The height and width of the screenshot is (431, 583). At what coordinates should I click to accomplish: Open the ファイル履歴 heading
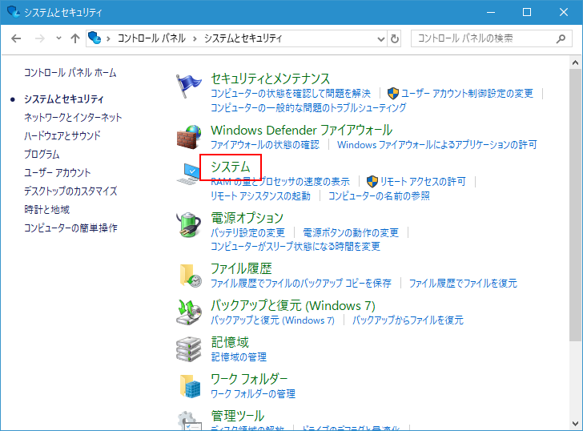point(241,268)
